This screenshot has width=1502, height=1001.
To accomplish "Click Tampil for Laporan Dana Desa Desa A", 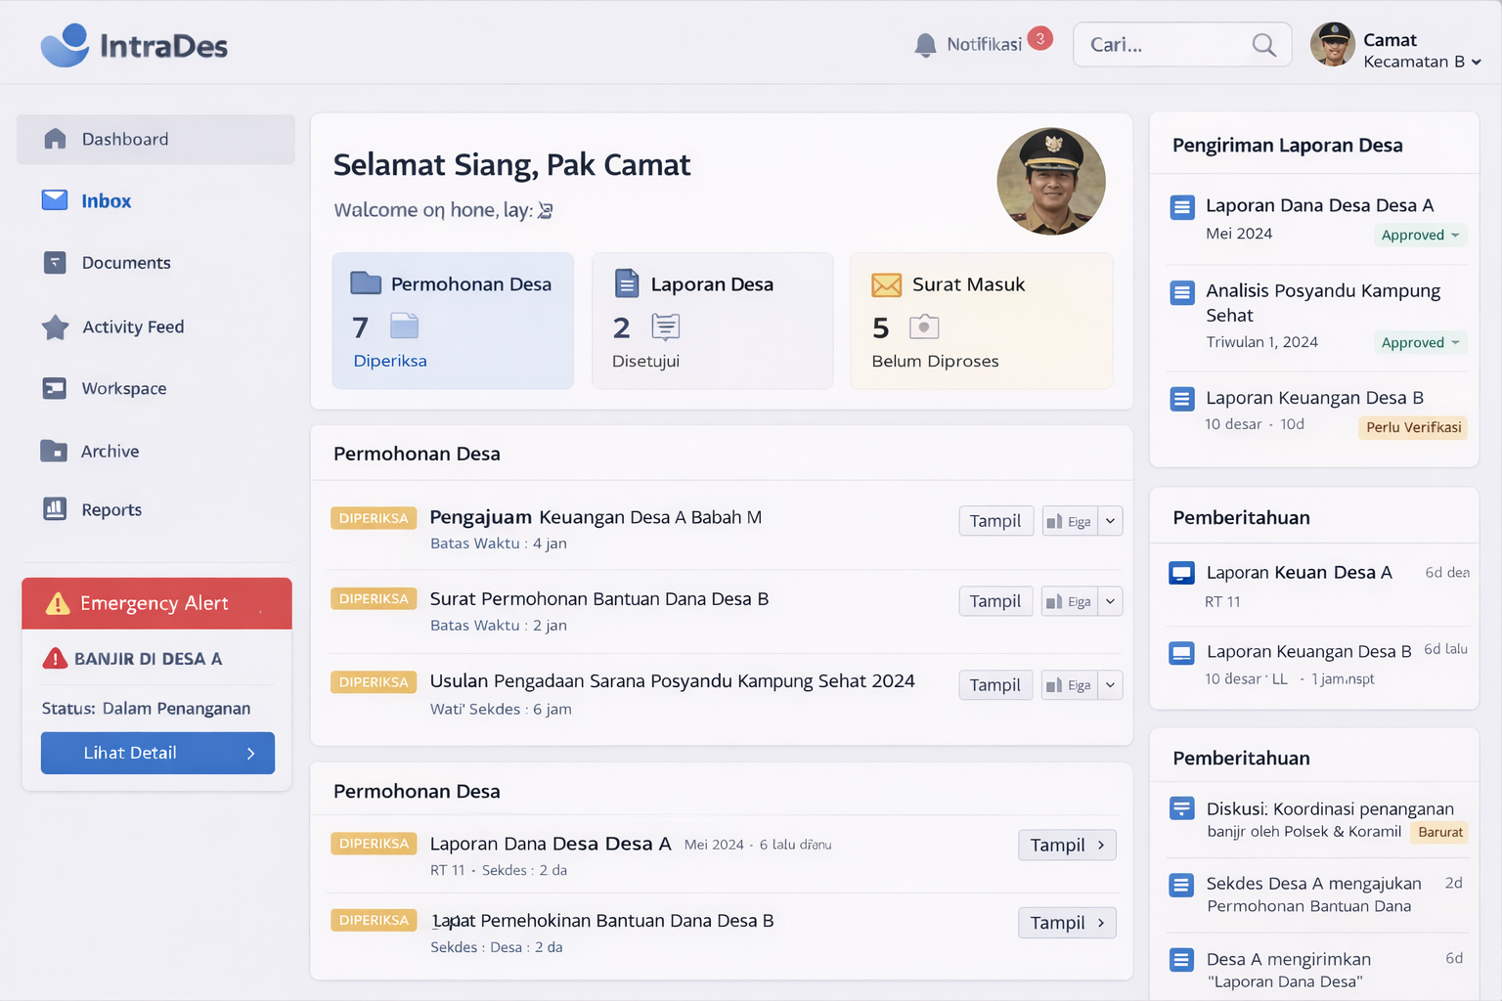I will pyautogui.click(x=1066, y=845).
